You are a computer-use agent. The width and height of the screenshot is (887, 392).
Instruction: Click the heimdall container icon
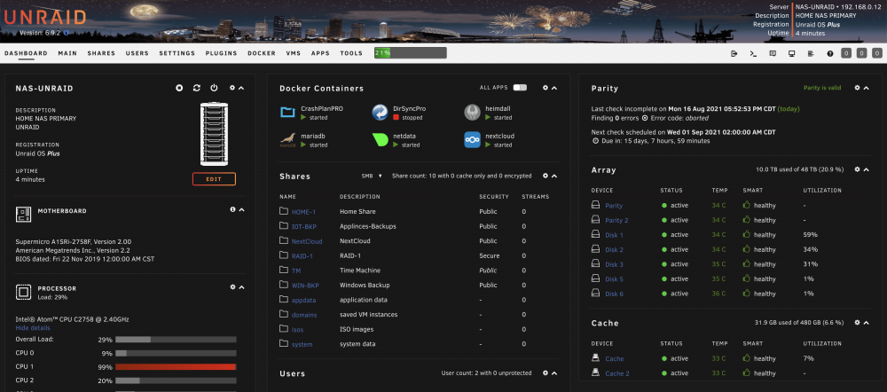[473, 112]
